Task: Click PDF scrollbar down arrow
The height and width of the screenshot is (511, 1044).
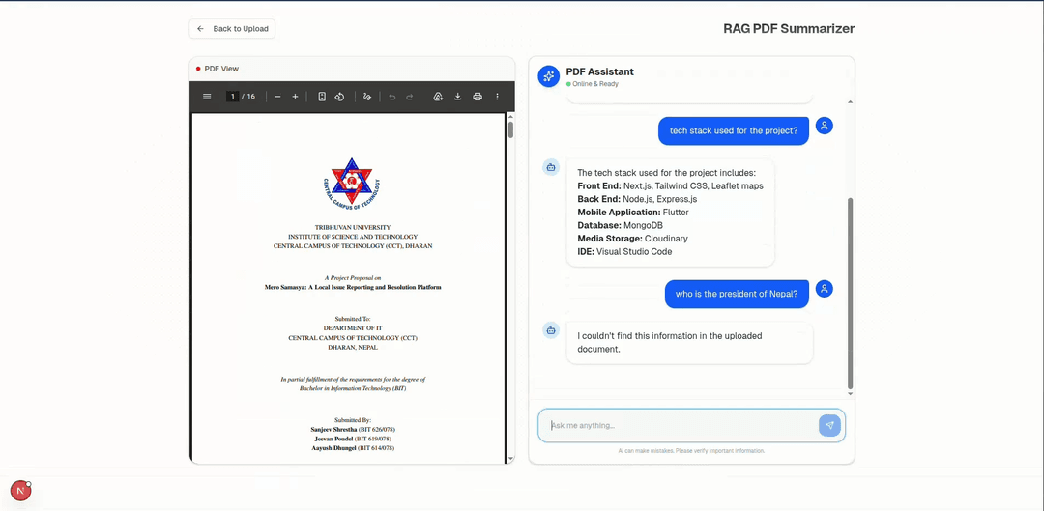Action: coord(510,459)
